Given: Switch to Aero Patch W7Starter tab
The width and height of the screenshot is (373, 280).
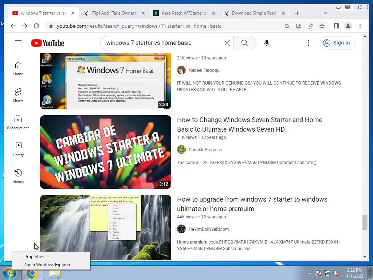Looking at the screenshot, I should 184,13.
